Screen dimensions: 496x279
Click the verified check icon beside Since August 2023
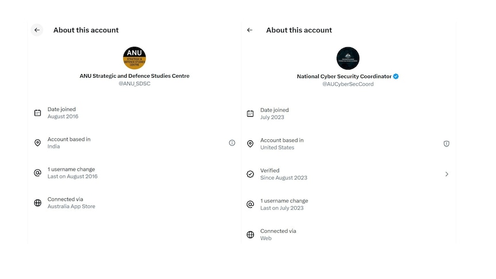pyautogui.click(x=250, y=174)
